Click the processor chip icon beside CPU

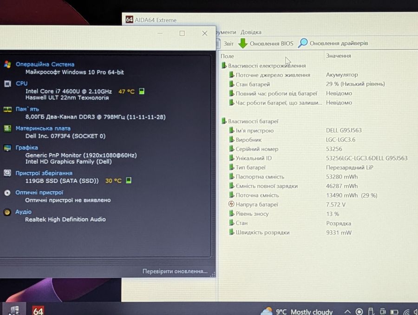point(7,84)
